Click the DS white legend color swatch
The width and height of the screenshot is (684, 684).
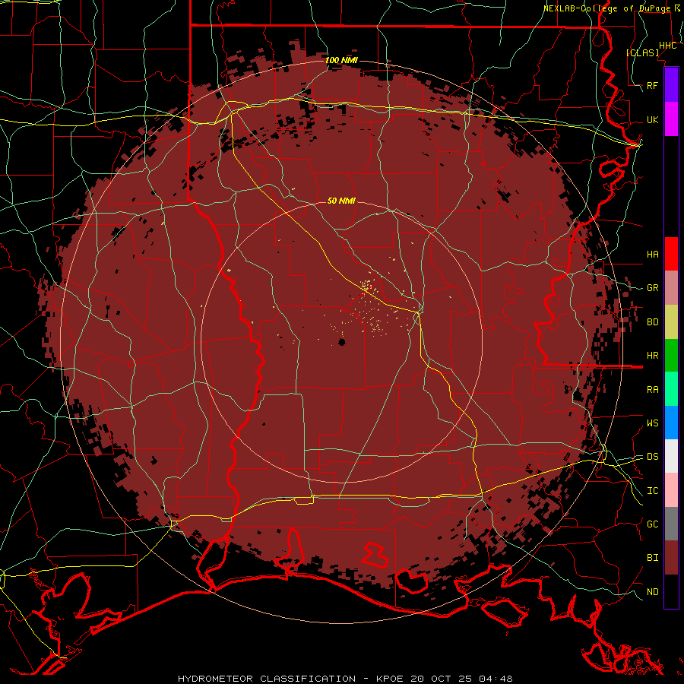point(671,456)
